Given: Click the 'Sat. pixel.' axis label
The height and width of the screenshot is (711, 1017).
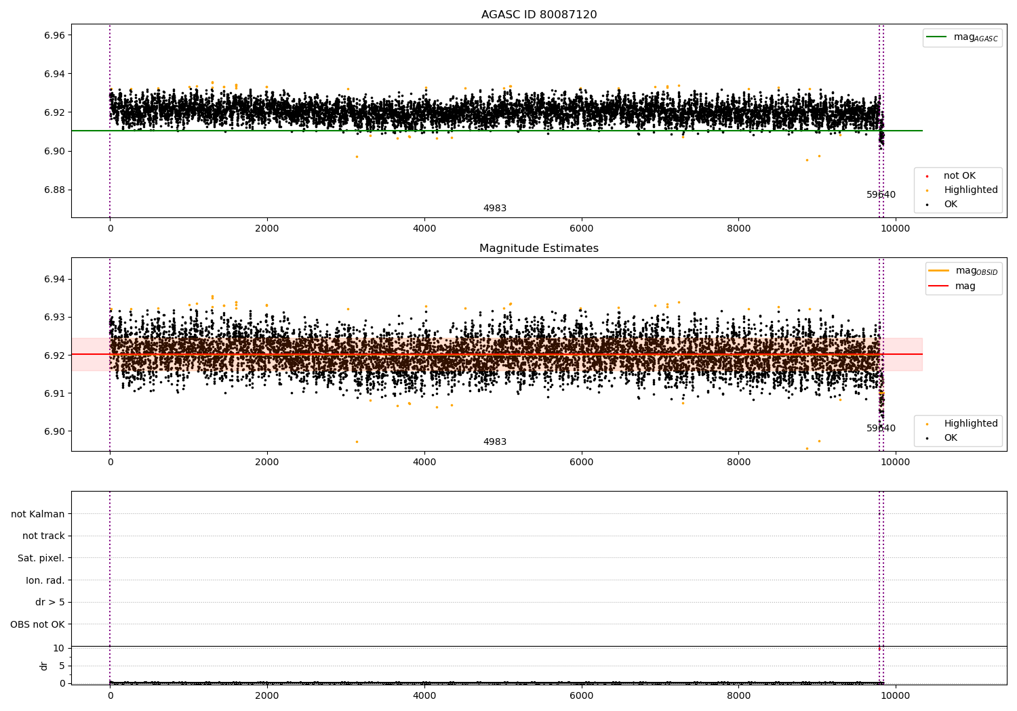Looking at the screenshot, I should [41, 559].
